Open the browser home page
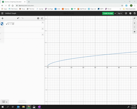Screen dimensions: 137x109 (13, 6)
